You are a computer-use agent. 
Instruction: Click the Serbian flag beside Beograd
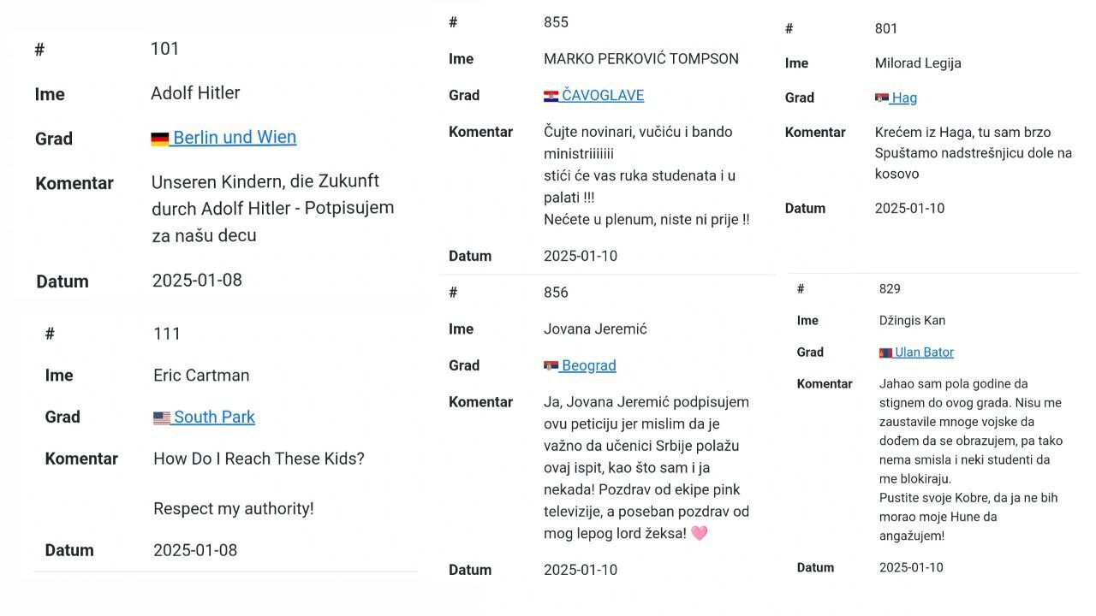551,366
